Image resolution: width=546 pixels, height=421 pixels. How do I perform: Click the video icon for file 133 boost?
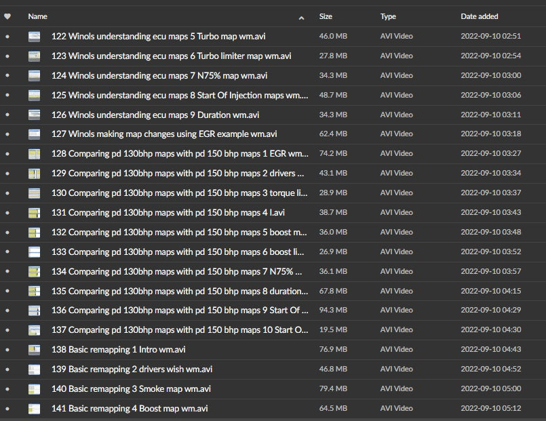coord(35,252)
